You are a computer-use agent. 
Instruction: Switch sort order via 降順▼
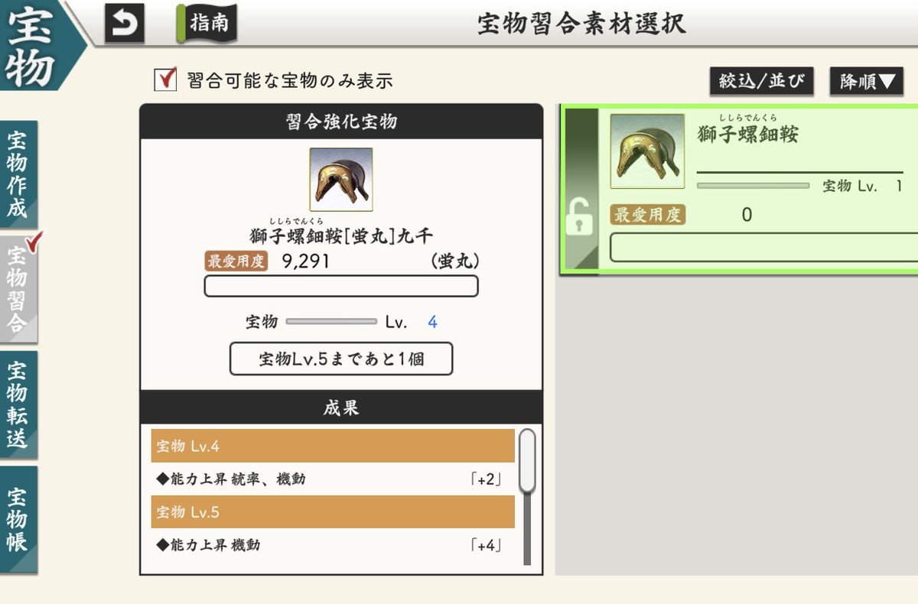pos(867,81)
